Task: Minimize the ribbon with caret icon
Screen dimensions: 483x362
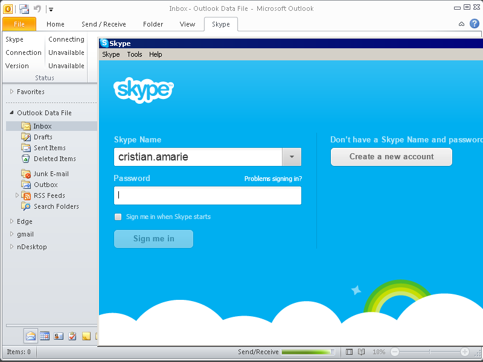Action: [461, 24]
